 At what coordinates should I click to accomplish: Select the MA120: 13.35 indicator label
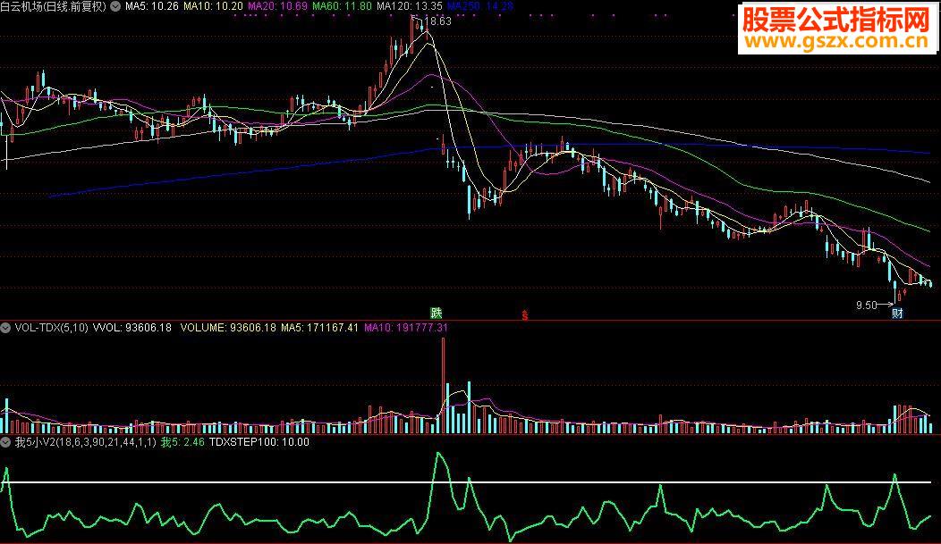pos(410,6)
